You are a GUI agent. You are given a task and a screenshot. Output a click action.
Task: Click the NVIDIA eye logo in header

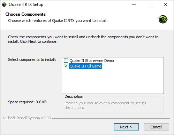(x=163, y=19)
